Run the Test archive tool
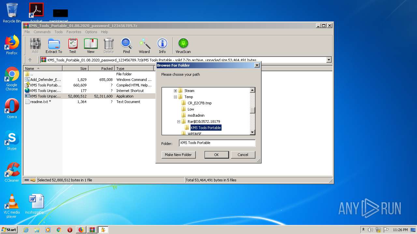Viewport: 417px width, 234px height. pos(73,46)
